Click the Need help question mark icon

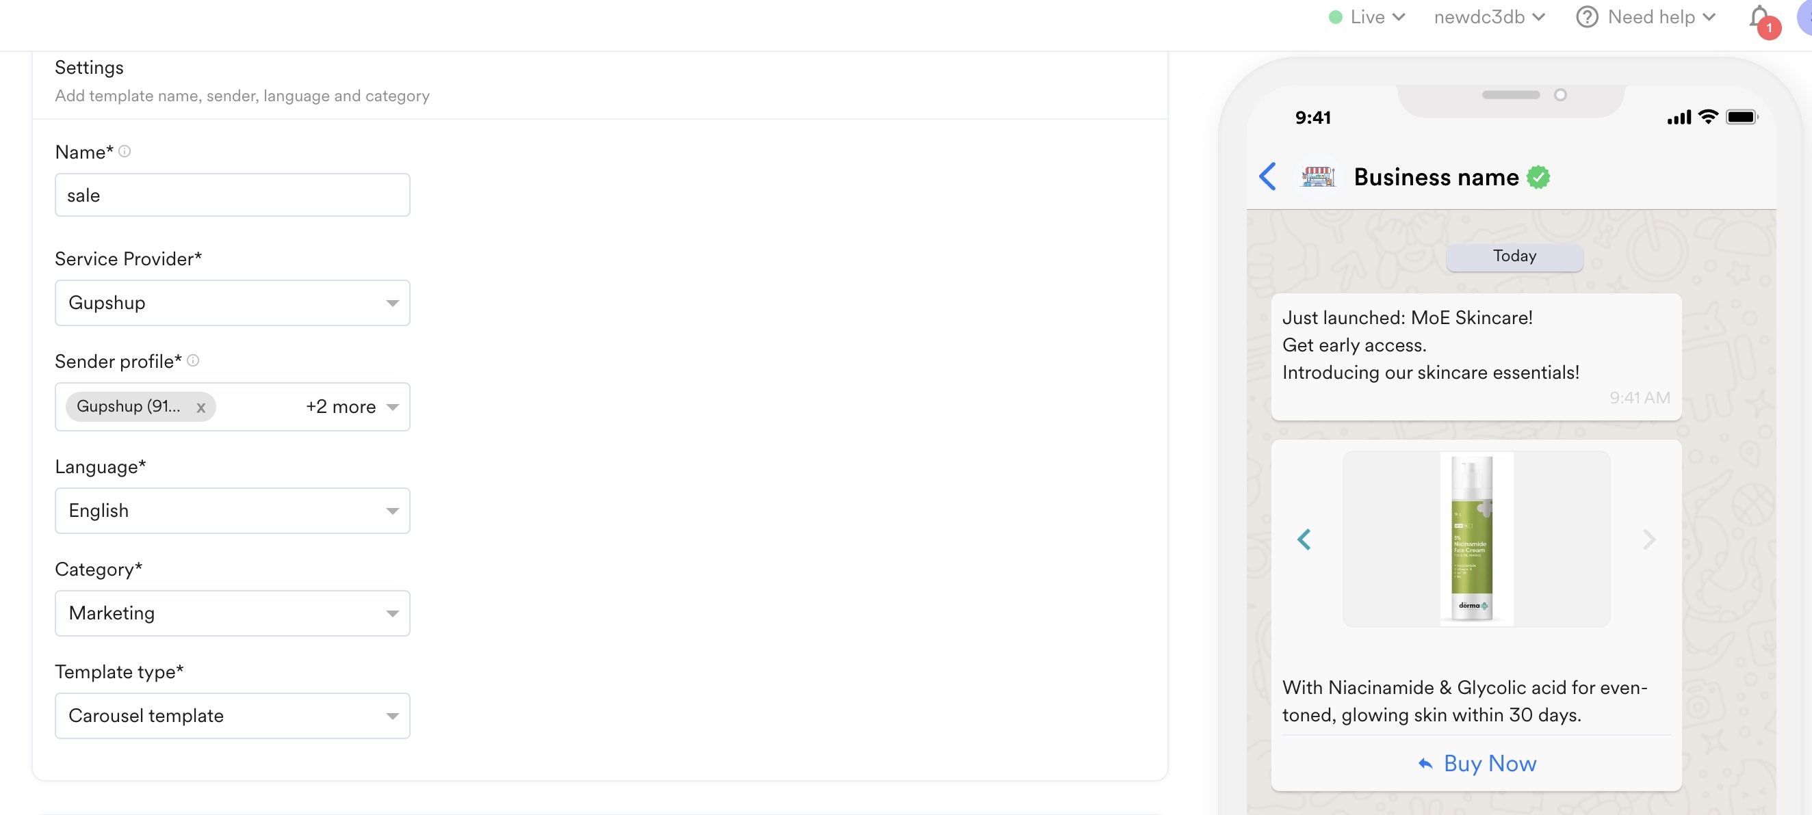coord(1587,17)
